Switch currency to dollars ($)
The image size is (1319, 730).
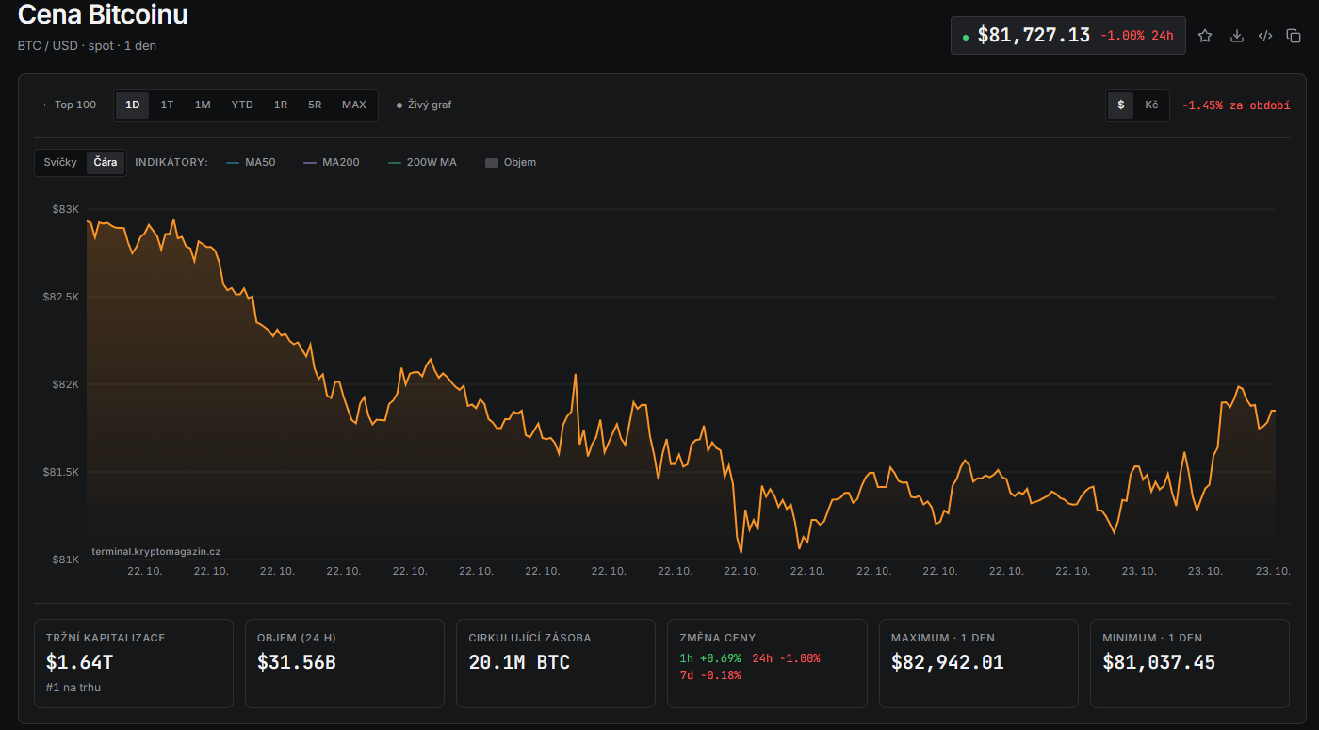tap(1120, 105)
